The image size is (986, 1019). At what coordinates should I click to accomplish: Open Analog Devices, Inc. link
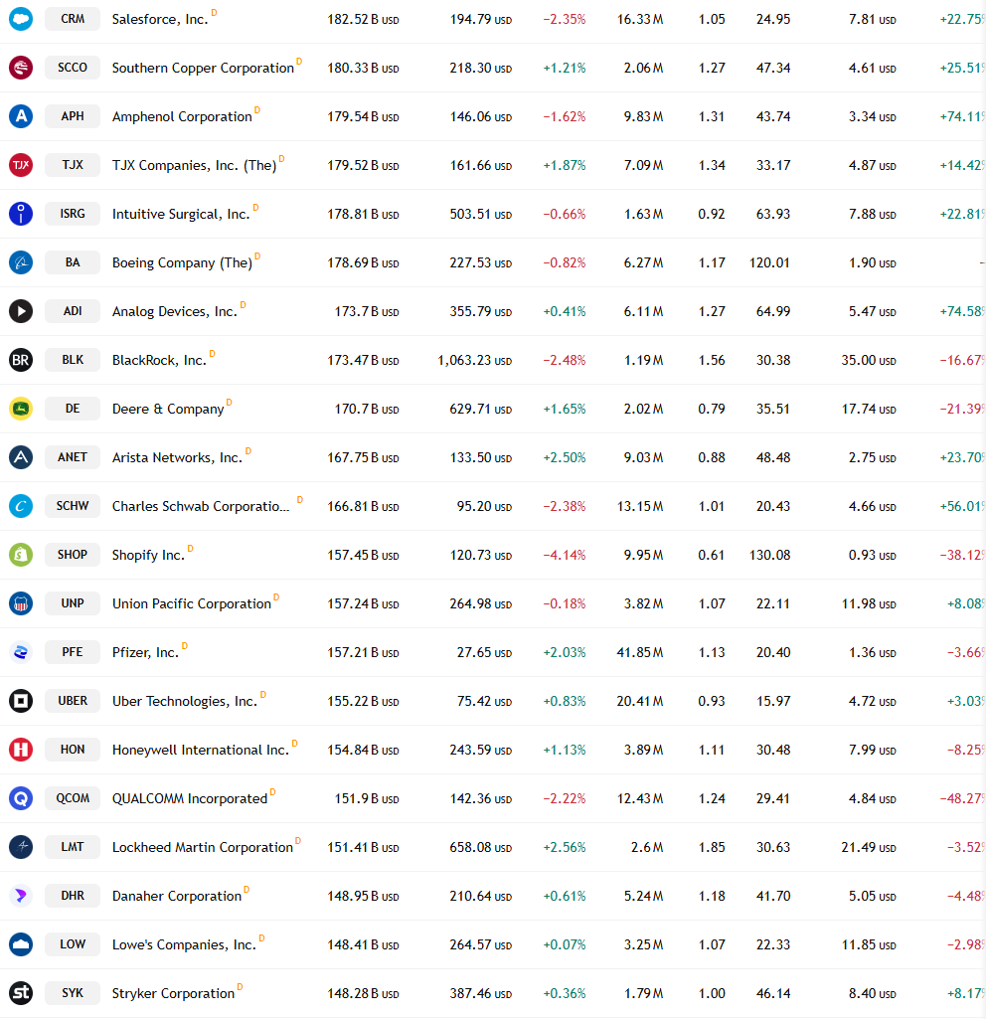174,312
